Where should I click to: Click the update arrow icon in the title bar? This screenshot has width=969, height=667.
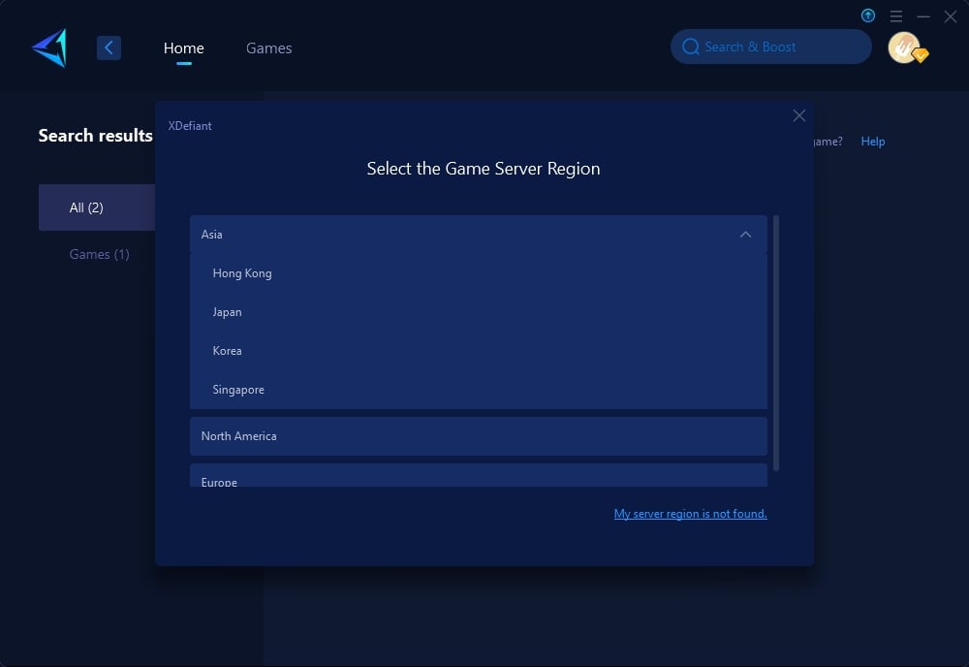867,16
